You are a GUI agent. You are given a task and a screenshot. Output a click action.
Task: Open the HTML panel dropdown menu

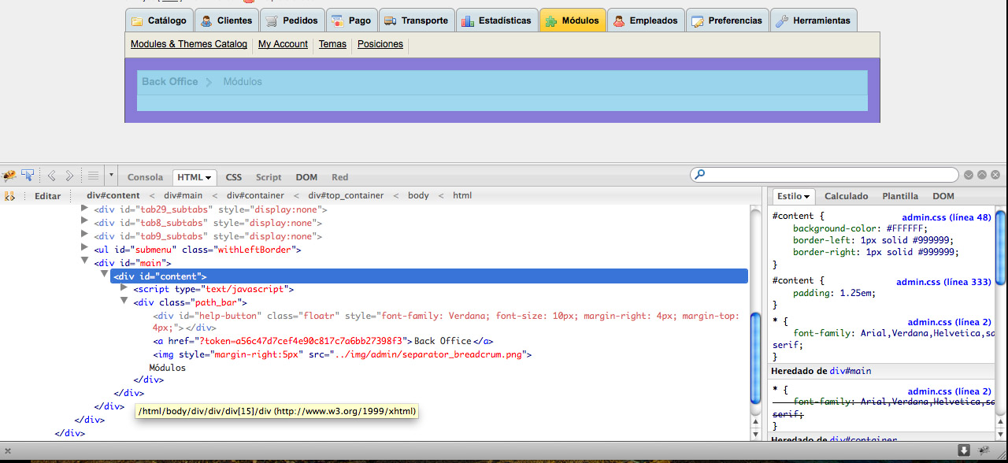209,178
